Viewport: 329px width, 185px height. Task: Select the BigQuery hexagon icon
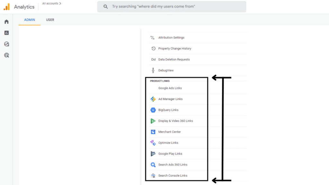[x=153, y=110]
